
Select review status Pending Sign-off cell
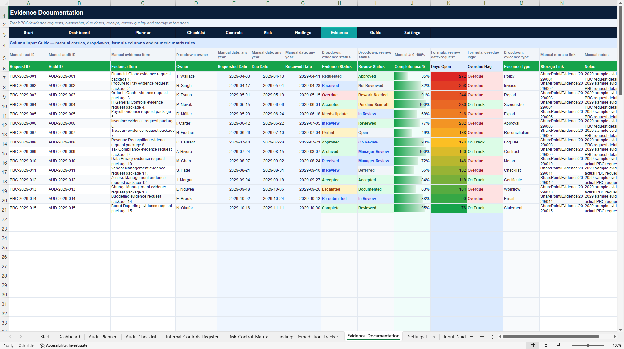(x=376, y=105)
